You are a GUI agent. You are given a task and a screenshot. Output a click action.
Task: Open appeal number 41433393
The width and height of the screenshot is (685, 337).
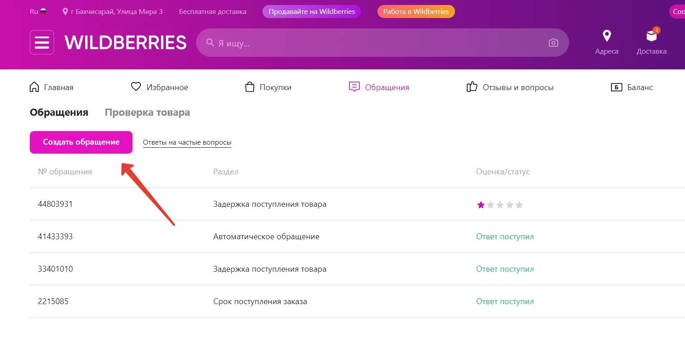(x=55, y=237)
